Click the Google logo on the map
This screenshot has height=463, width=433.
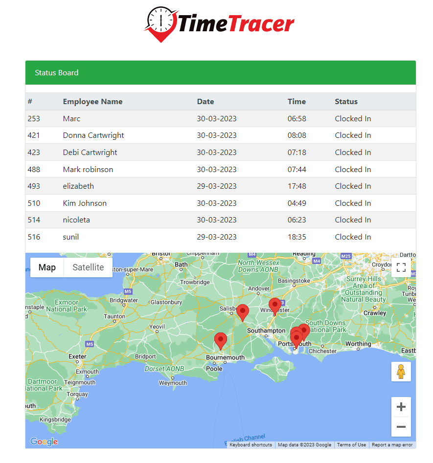pos(44,441)
